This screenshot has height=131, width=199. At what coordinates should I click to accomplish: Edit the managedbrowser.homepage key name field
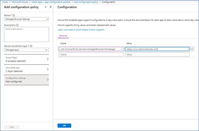point(91,49)
